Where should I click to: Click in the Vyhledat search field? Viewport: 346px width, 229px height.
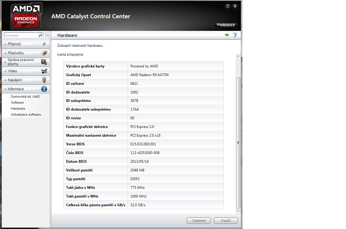[x=21, y=35]
